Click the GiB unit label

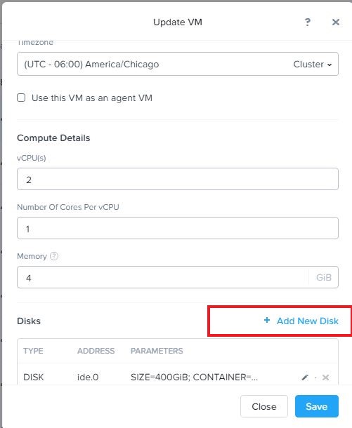point(324,277)
